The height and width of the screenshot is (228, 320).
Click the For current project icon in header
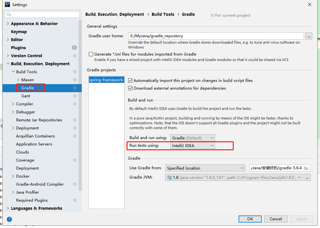[212, 15]
